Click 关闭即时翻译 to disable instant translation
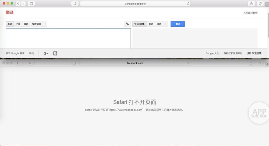The image size is (269, 146). point(250,13)
